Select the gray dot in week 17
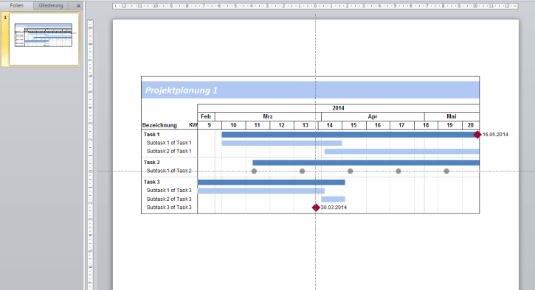Viewport: 535px width, 290px height. (x=398, y=171)
